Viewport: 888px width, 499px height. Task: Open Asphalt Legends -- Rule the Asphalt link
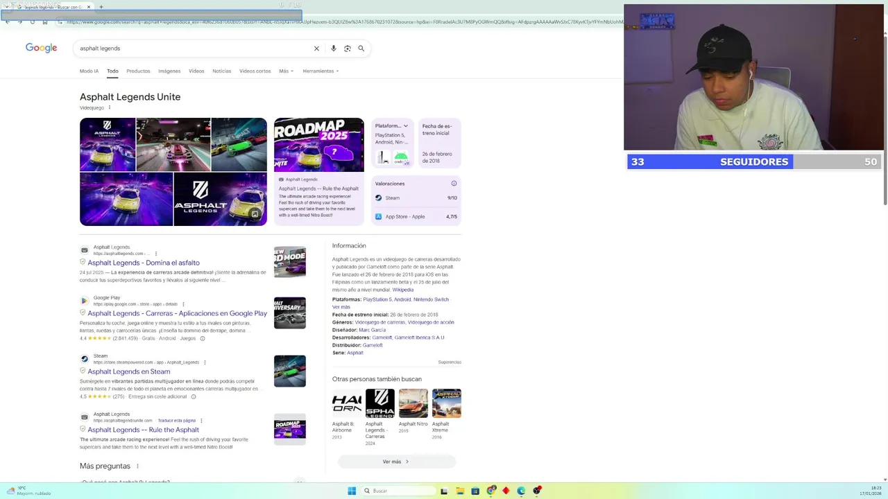[143, 430]
